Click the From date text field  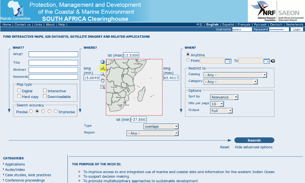pyautogui.click(x=212, y=61)
